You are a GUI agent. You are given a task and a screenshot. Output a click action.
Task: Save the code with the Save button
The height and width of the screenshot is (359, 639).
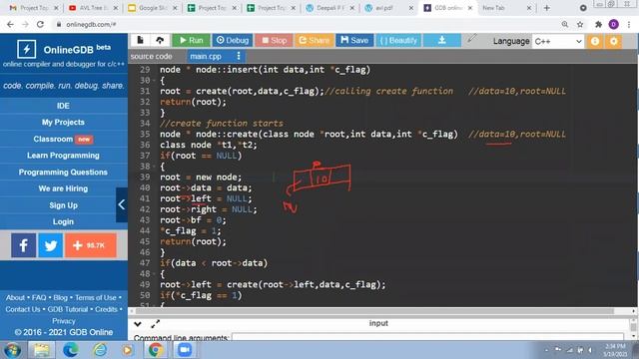pyautogui.click(x=354, y=40)
